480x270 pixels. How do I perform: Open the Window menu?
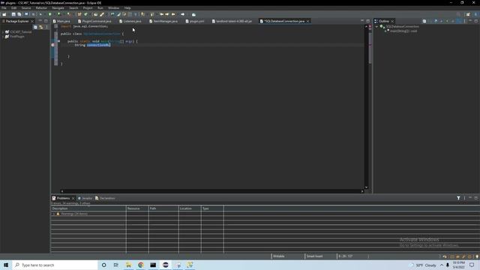click(x=113, y=8)
